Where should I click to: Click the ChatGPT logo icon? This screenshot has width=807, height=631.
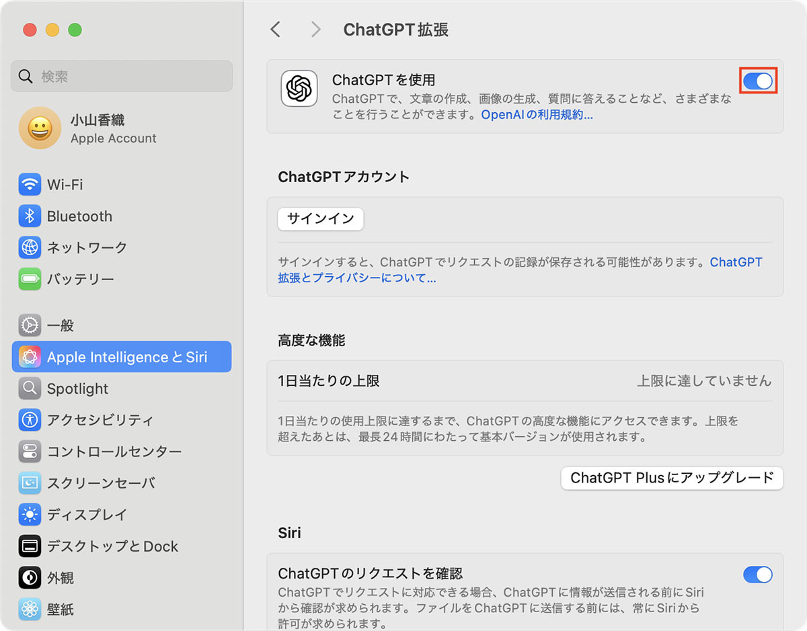click(299, 88)
